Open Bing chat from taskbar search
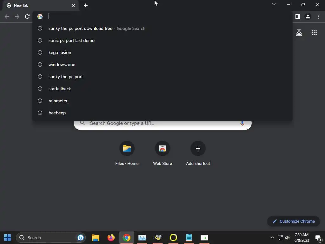 coord(81,238)
